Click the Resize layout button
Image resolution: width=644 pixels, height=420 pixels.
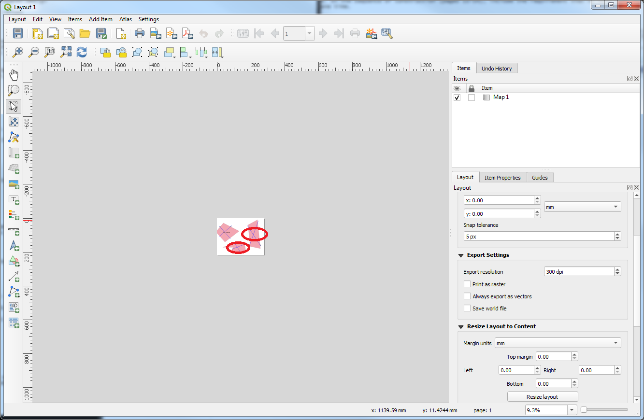click(x=542, y=396)
